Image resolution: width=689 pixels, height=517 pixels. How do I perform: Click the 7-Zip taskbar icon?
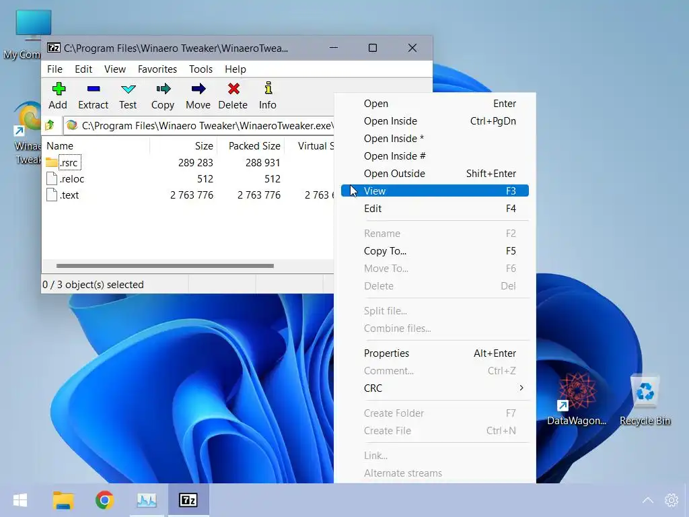point(188,500)
